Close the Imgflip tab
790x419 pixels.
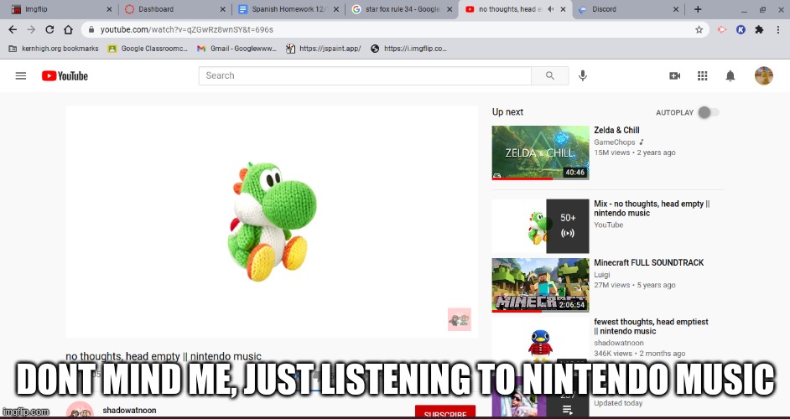109,9
